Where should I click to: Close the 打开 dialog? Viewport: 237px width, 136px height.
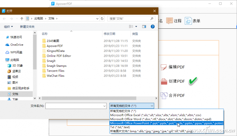[x=154, y=11]
